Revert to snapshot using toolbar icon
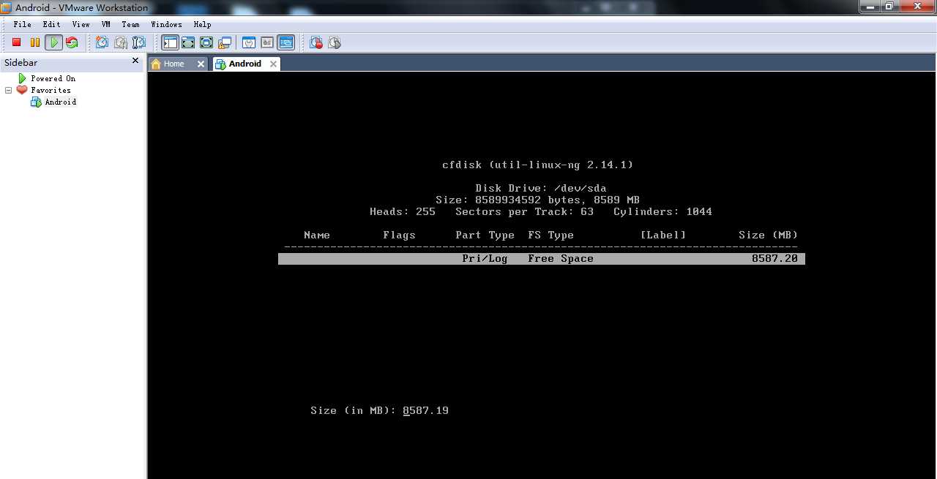Screen dimensions: 937x479 click(120, 42)
